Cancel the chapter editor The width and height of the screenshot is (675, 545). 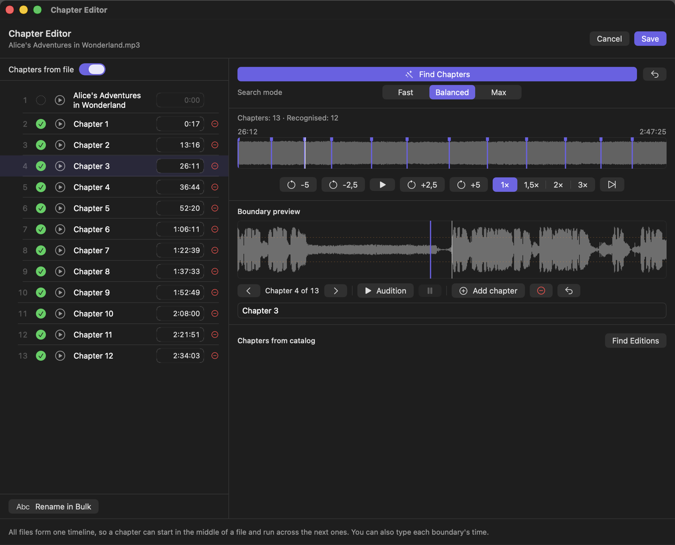coord(609,39)
